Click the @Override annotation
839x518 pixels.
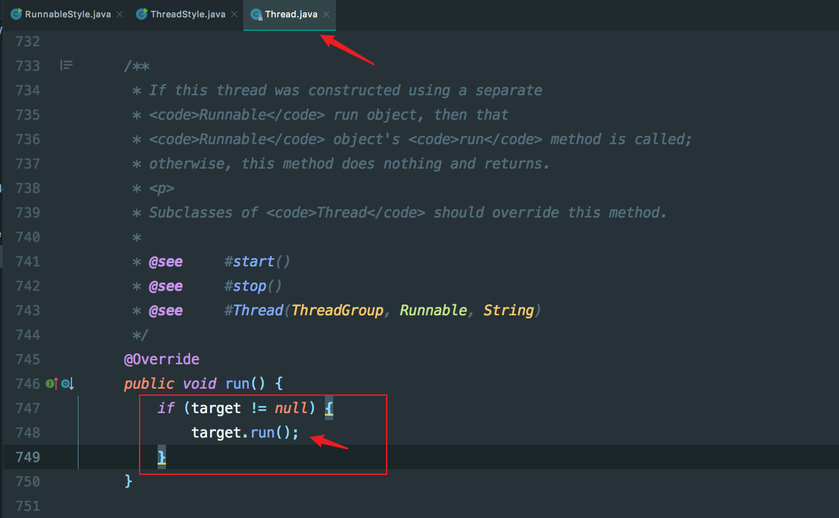coord(162,359)
